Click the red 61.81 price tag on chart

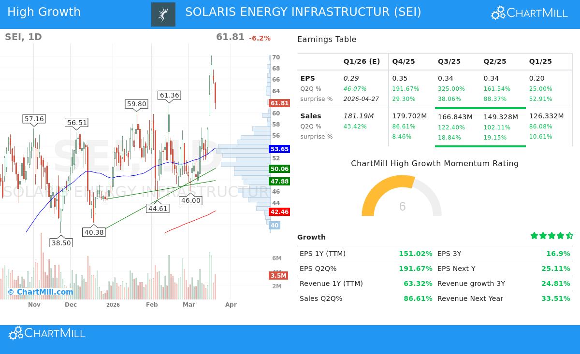click(x=278, y=103)
